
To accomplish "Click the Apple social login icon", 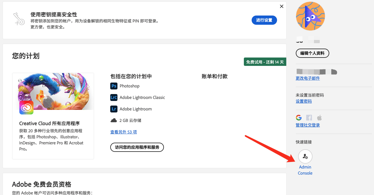I will coord(319,118).
